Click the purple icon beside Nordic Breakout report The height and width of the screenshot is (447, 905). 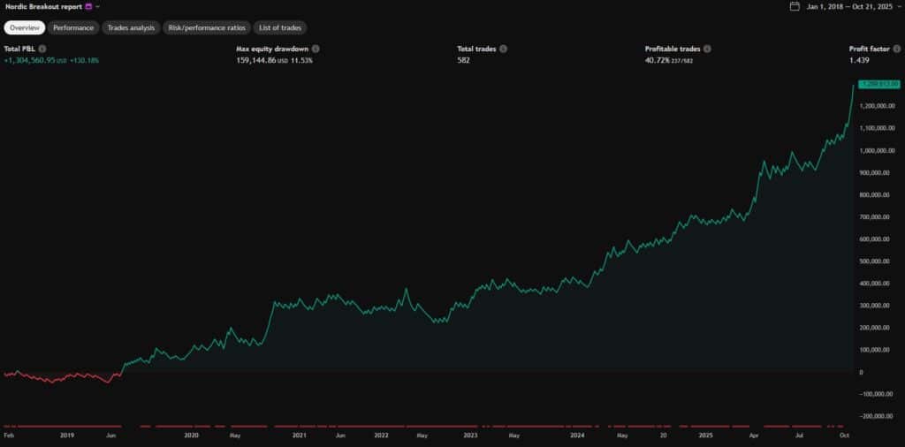[x=88, y=6]
